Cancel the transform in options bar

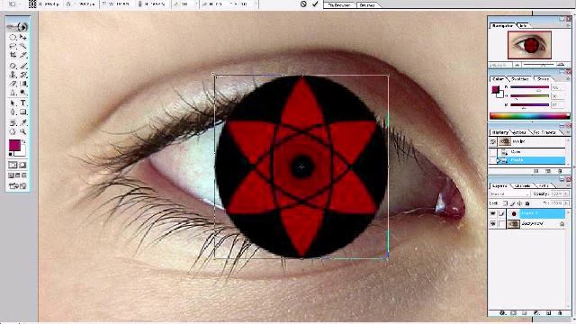303,4
